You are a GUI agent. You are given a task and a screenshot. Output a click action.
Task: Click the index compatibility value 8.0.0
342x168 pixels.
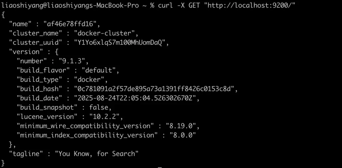pyautogui.click(x=182, y=135)
